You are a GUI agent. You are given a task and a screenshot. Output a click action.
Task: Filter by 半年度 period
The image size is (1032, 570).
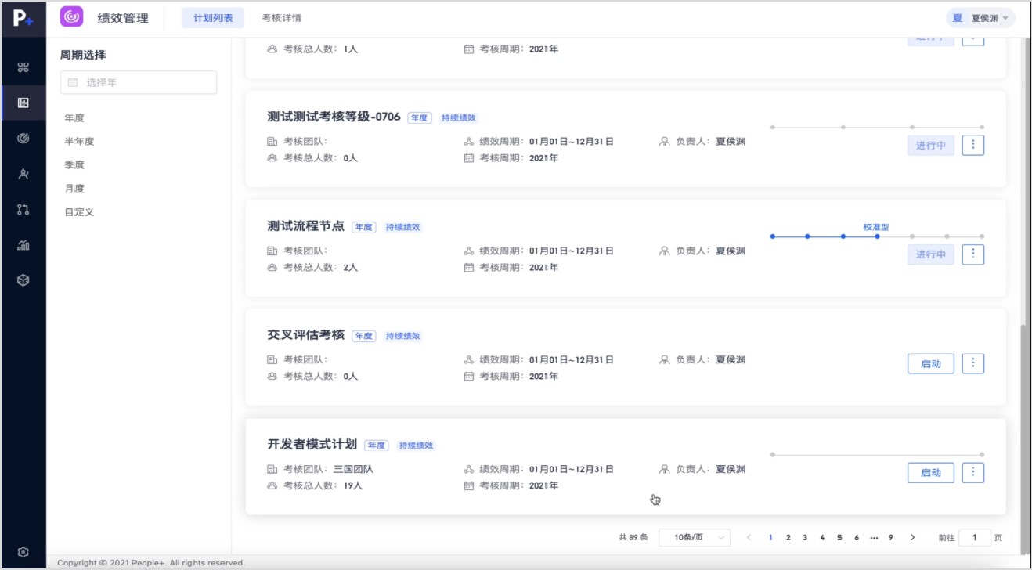coord(79,142)
